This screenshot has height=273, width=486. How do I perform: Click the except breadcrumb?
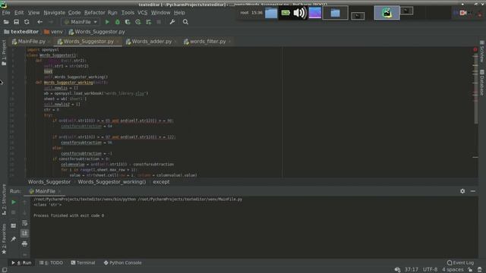(x=161, y=182)
